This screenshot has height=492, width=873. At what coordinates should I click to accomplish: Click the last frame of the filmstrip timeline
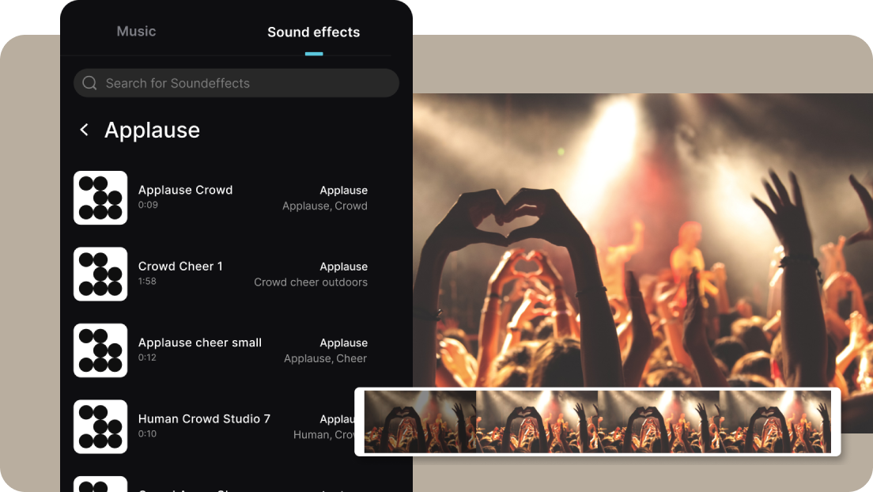pyautogui.click(x=775, y=422)
